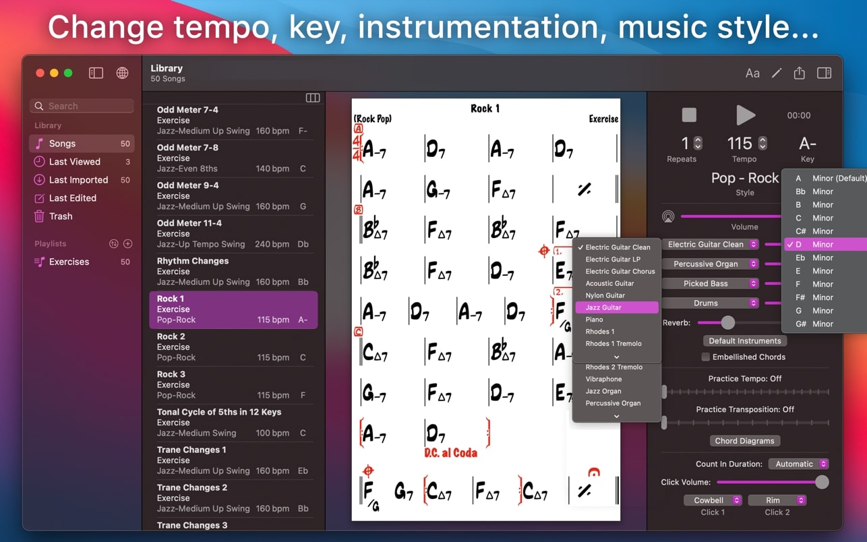Click the globe icon near window controls
The height and width of the screenshot is (542, 867).
point(121,73)
